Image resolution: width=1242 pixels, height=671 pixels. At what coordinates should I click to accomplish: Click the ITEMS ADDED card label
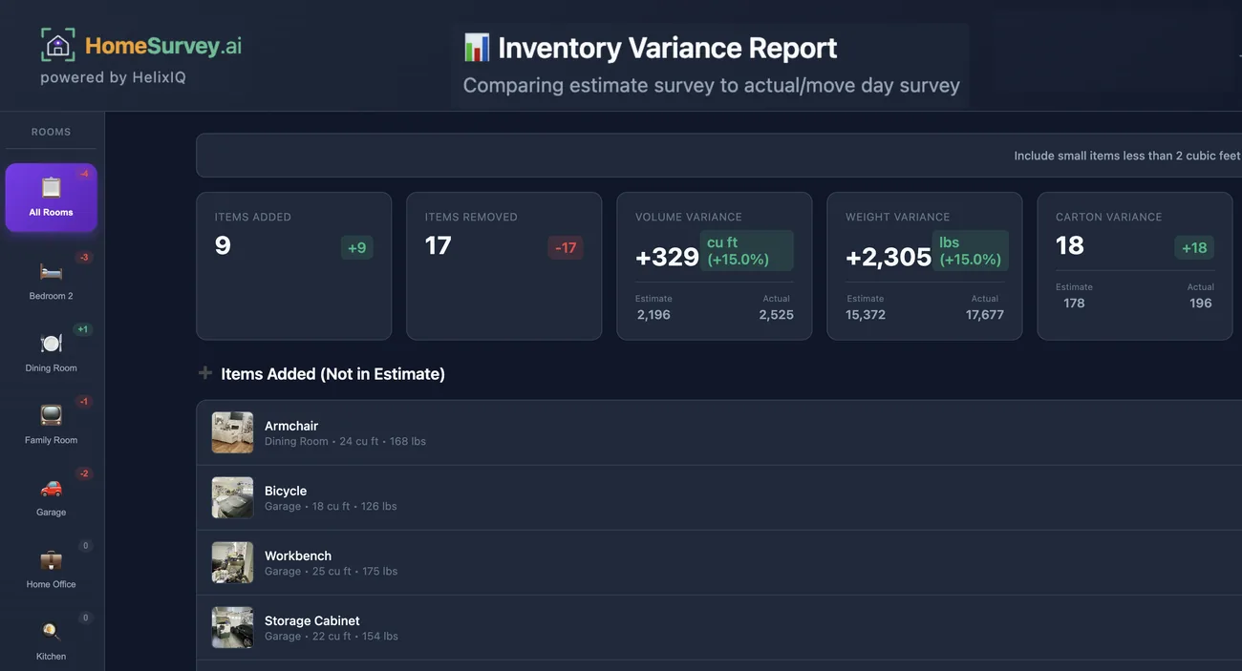(253, 217)
